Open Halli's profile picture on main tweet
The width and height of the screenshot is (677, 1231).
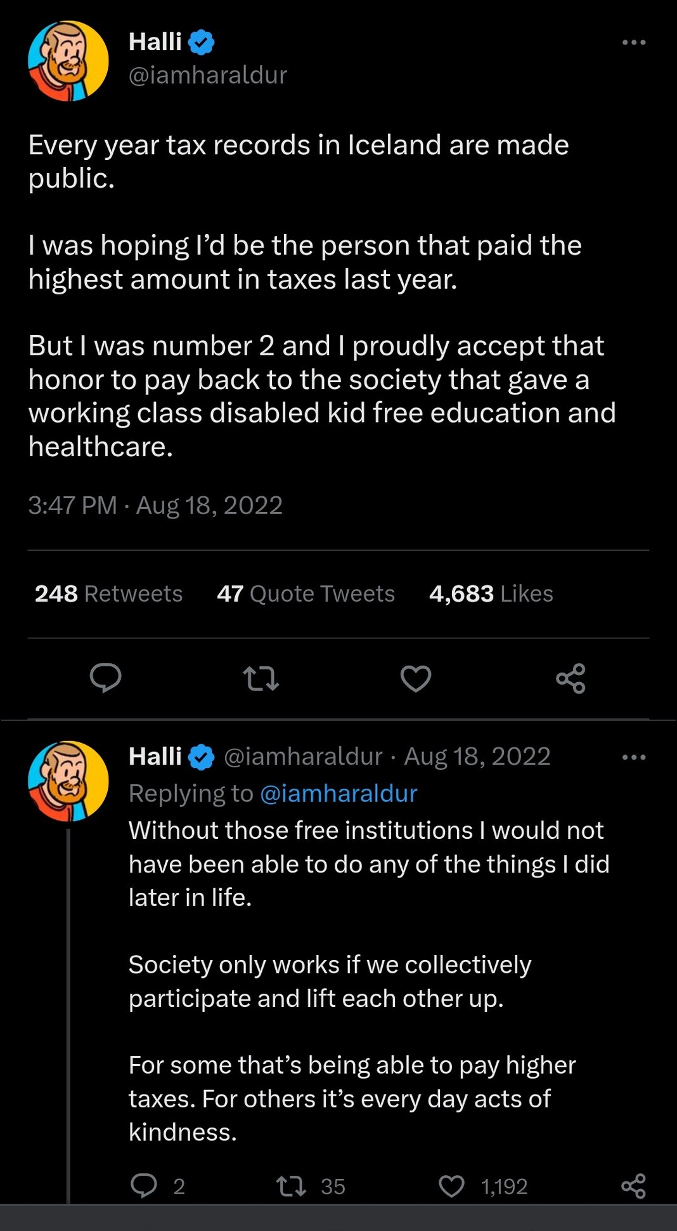(68, 61)
